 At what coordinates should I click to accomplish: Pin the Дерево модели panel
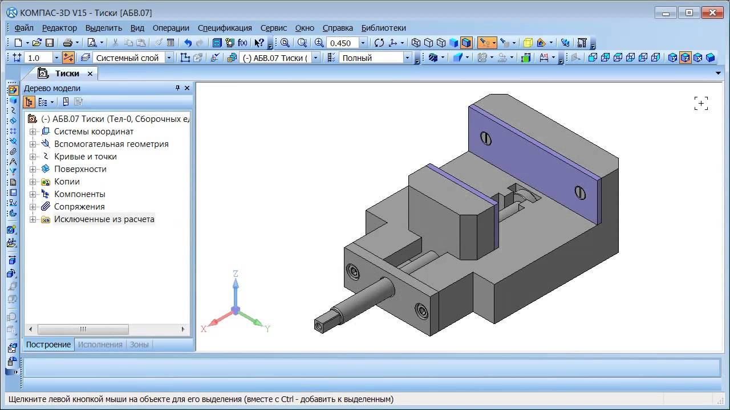(177, 88)
